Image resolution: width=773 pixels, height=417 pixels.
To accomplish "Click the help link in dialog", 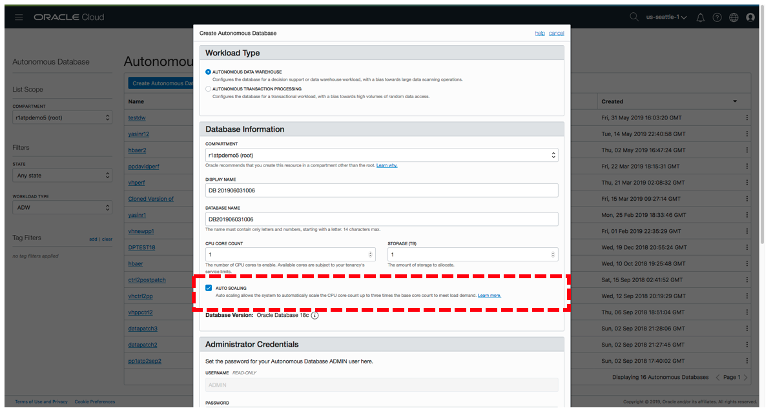I will [540, 34].
